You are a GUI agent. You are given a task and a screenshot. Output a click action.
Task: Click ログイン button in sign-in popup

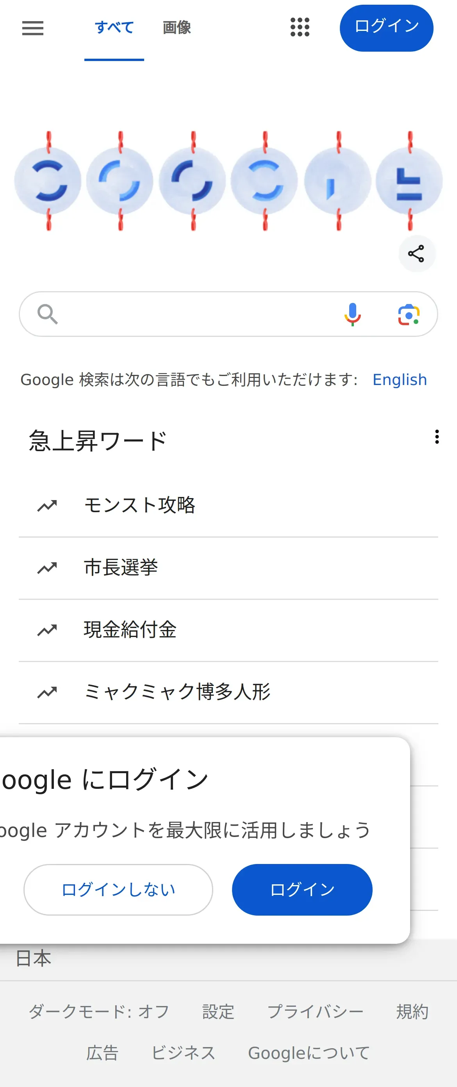tap(302, 889)
